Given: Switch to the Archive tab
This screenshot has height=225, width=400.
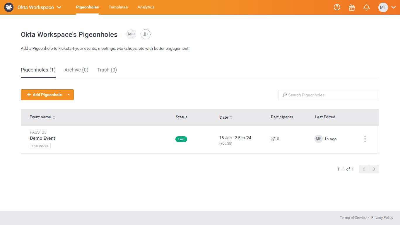Looking at the screenshot, I should [76, 70].
